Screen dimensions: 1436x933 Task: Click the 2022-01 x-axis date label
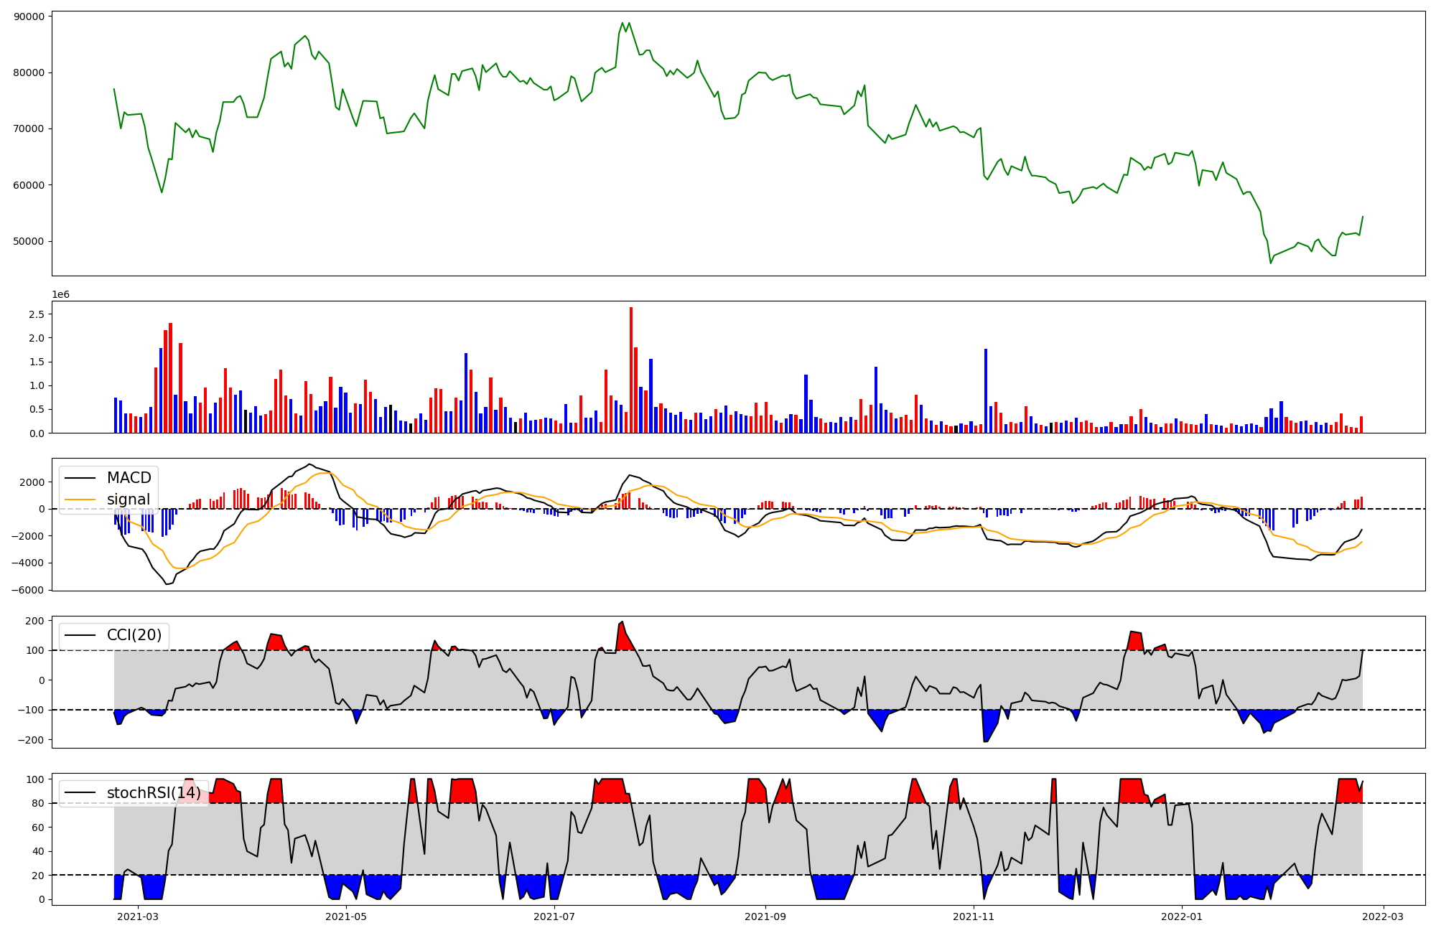click(x=1182, y=916)
